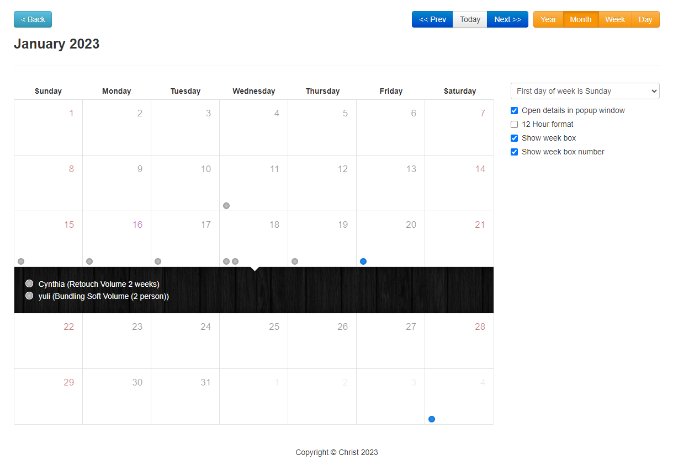Click date number 30 on Monday
The image size is (673, 466).
click(137, 382)
